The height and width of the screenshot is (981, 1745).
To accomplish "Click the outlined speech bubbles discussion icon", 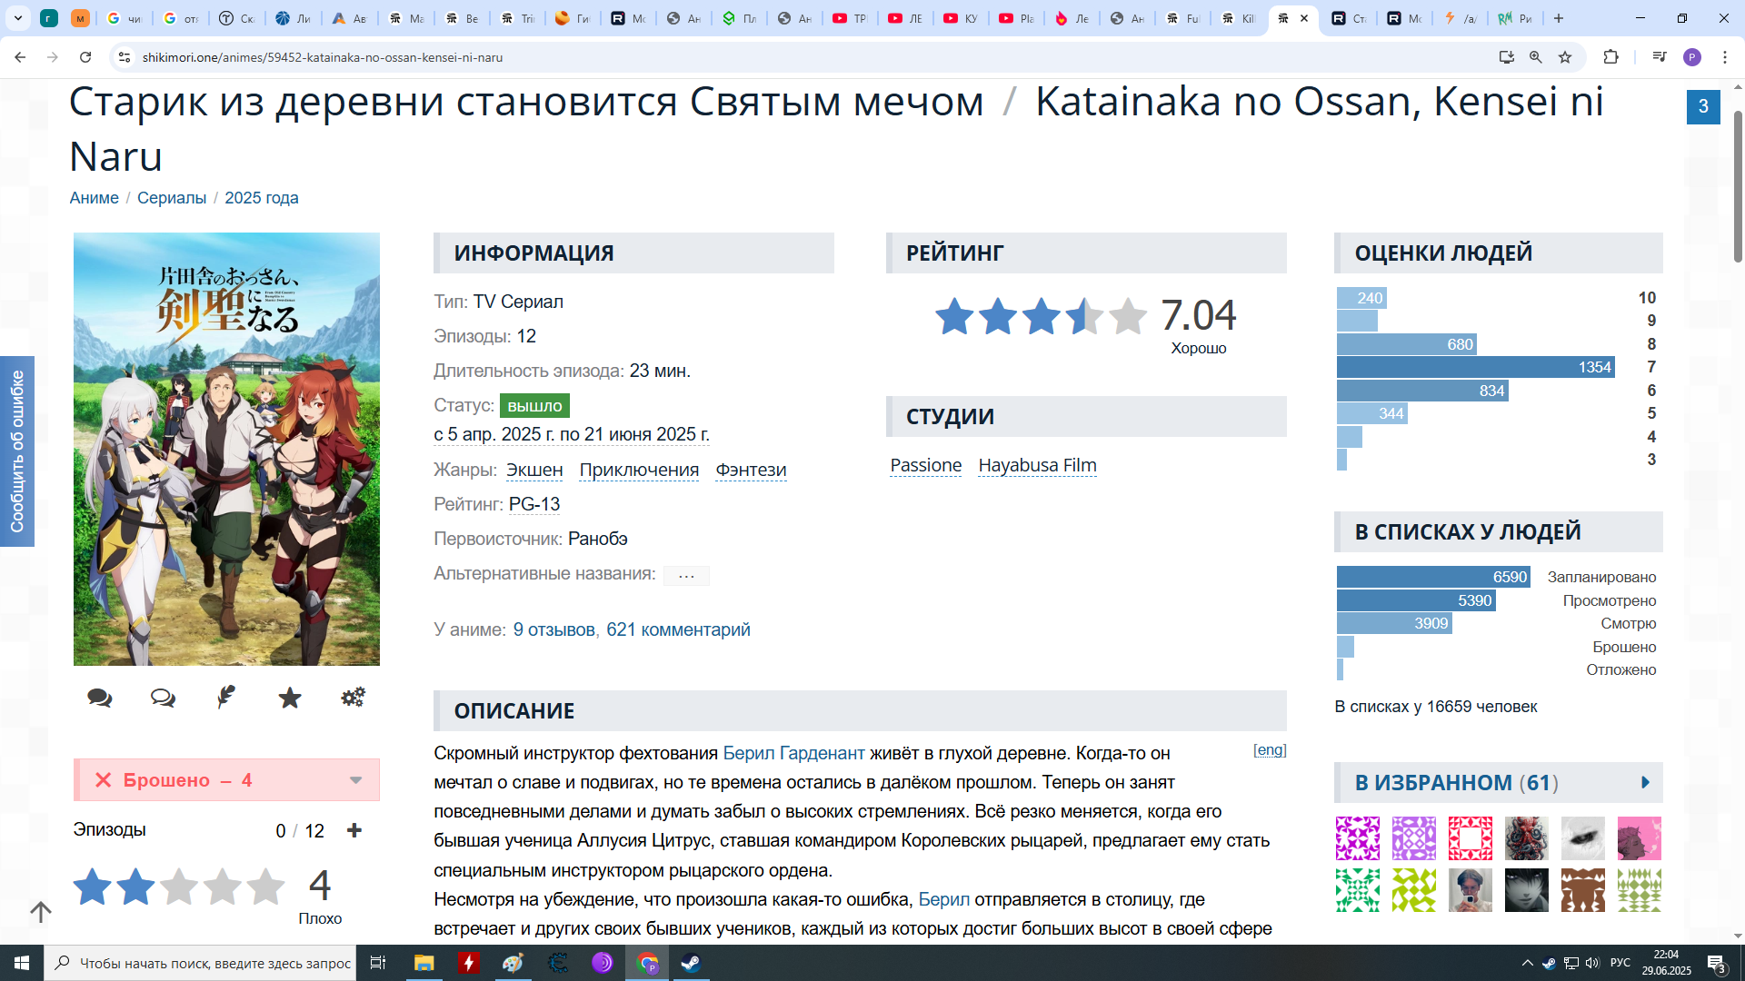I will [x=163, y=698].
